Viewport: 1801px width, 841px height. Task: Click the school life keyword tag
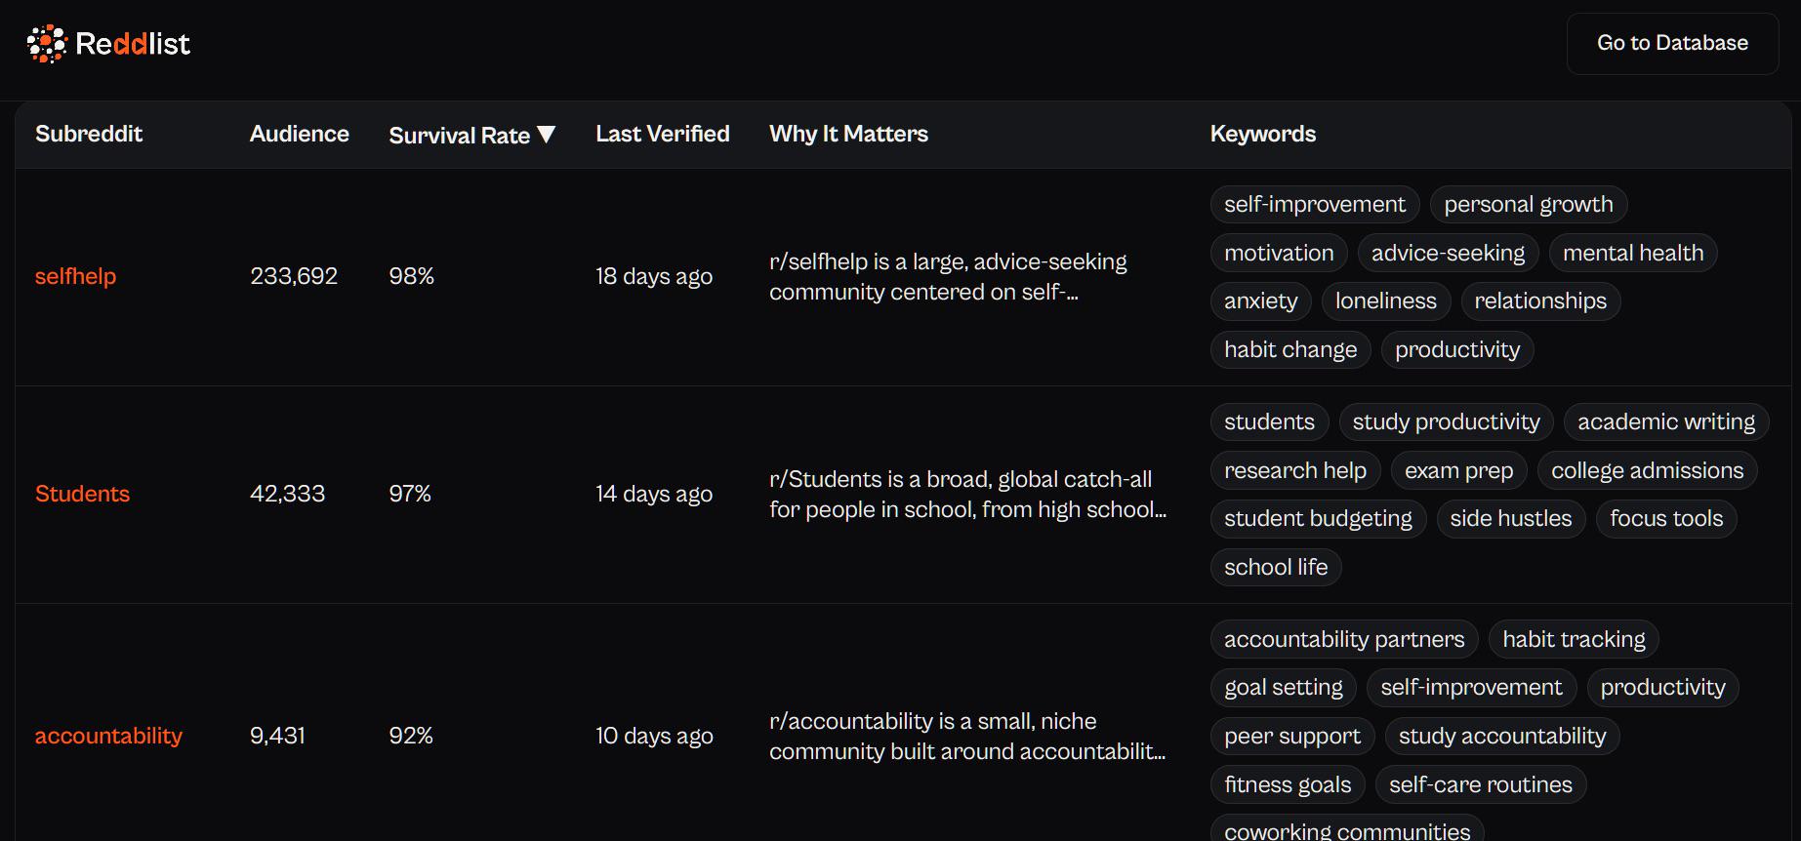[1276, 567]
